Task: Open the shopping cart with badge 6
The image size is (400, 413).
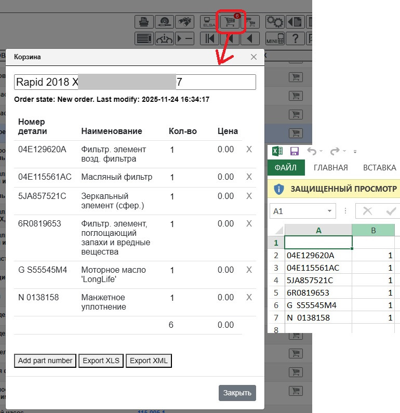Action: pos(230,22)
